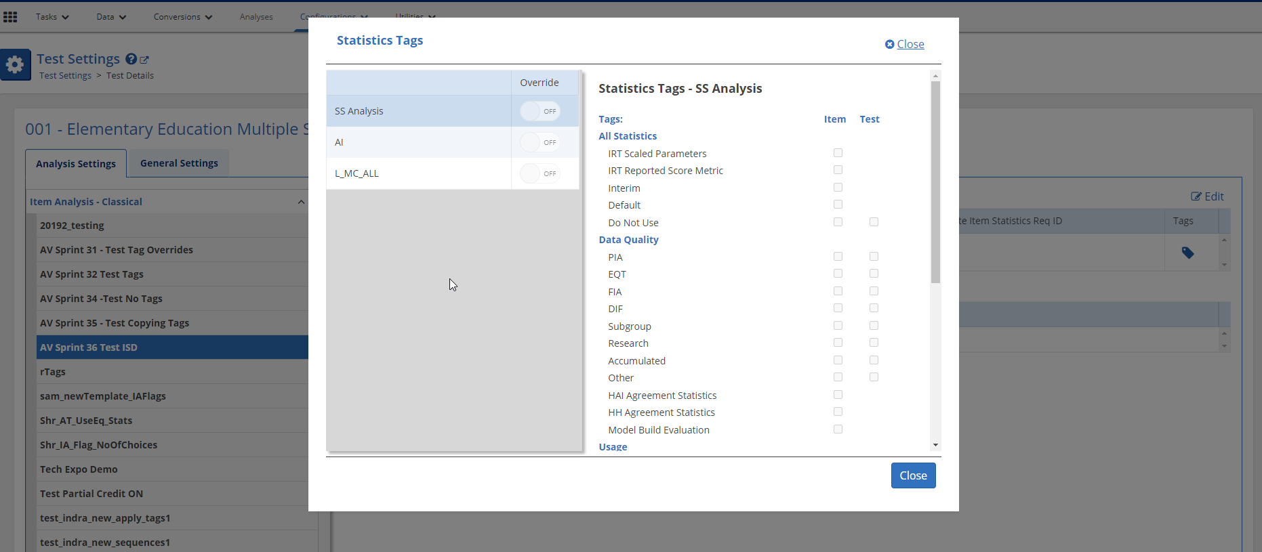The image size is (1262, 552).
Task: Check Test box for Subgroup
Action: (x=874, y=326)
